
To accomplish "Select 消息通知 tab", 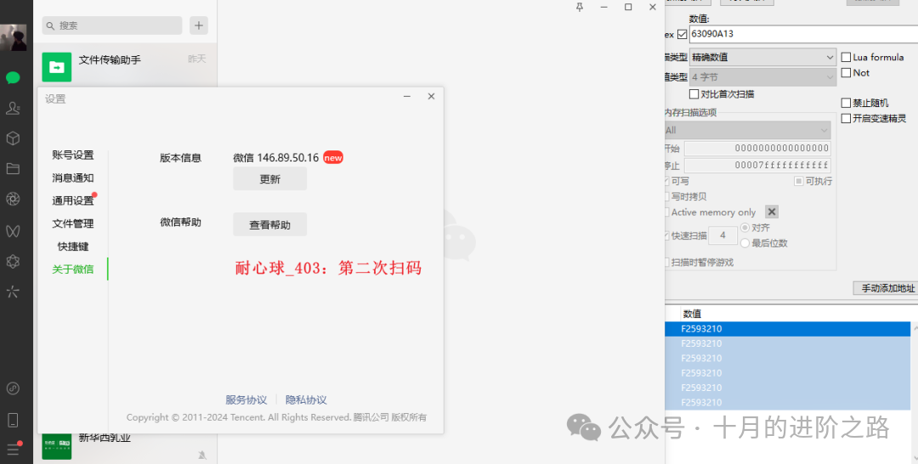I will tap(72, 178).
